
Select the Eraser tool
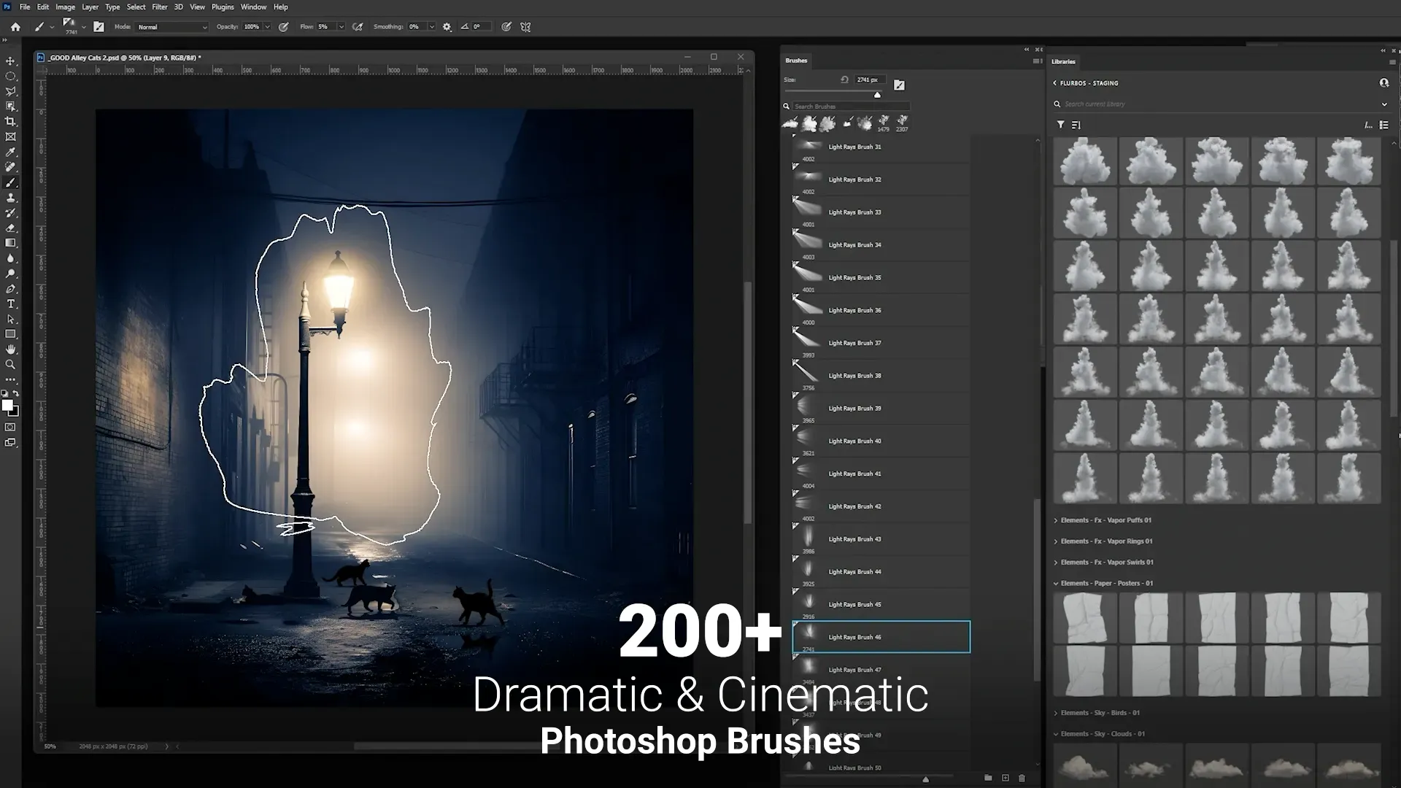[x=10, y=228]
